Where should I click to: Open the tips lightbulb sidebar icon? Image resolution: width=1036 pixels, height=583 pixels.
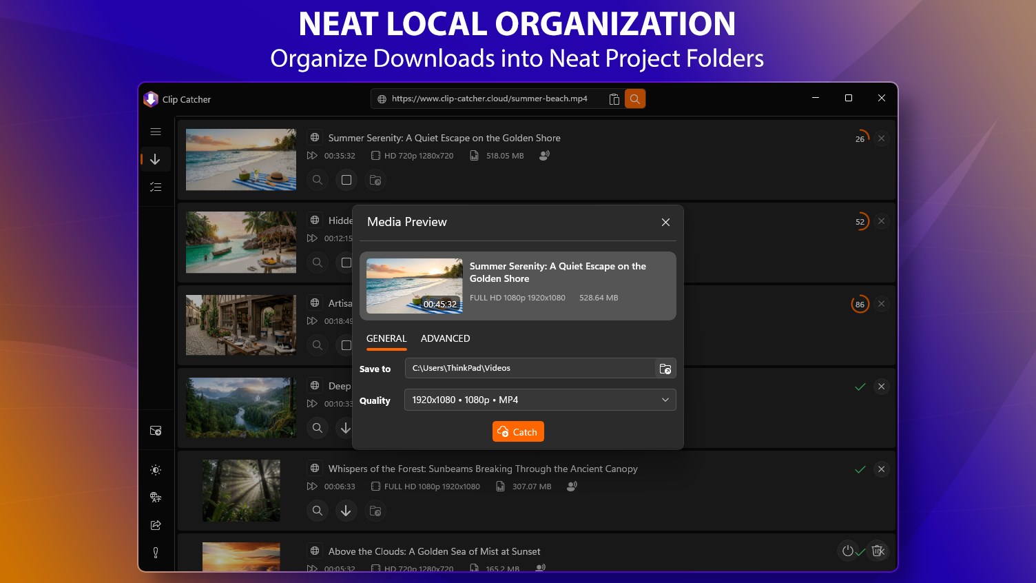tap(156, 553)
